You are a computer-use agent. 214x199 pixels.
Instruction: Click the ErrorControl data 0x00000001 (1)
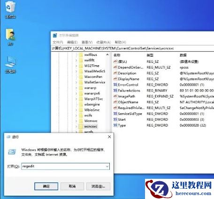coord(192,85)
